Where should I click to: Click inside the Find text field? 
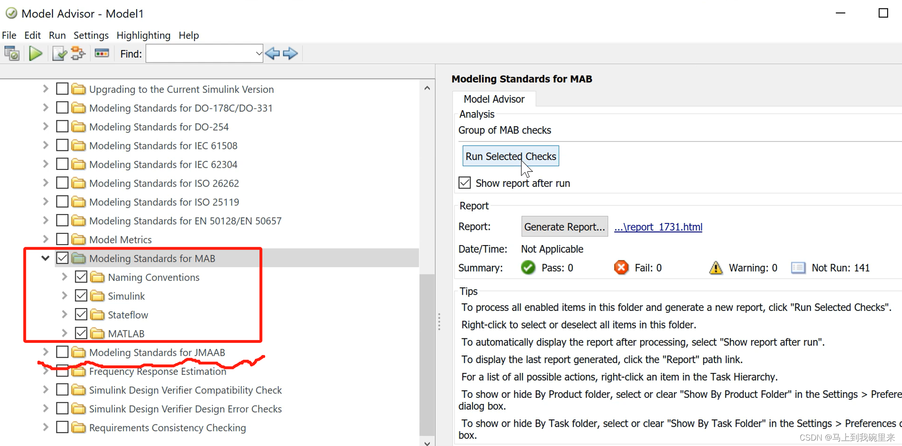(201, 54)
